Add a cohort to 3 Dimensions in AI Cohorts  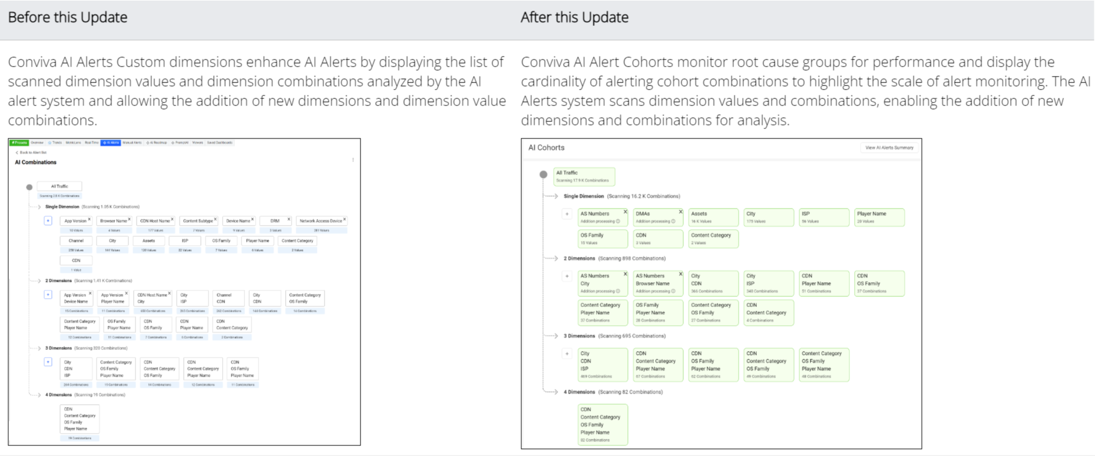(x=567, y=354)
